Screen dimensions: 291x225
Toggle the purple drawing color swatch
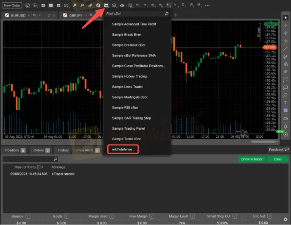point(285,111)
